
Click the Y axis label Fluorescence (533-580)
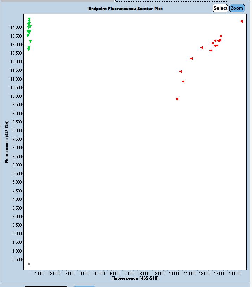[x=7, y=142]
